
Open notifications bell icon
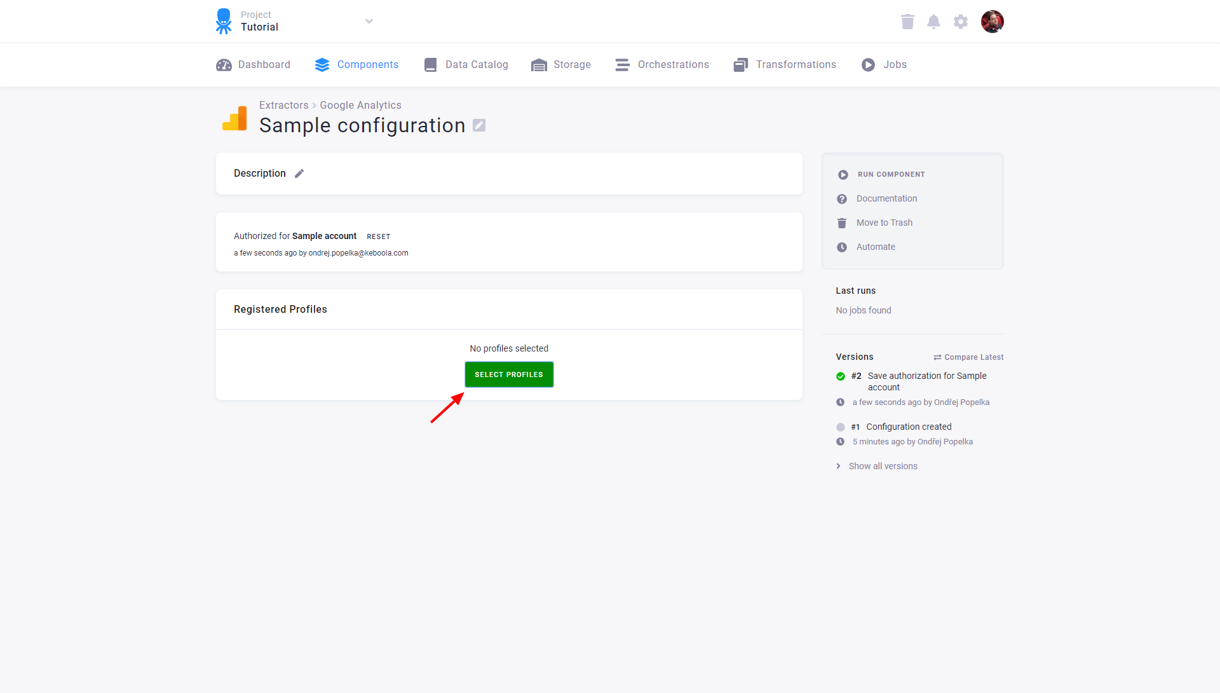(933, 22)
